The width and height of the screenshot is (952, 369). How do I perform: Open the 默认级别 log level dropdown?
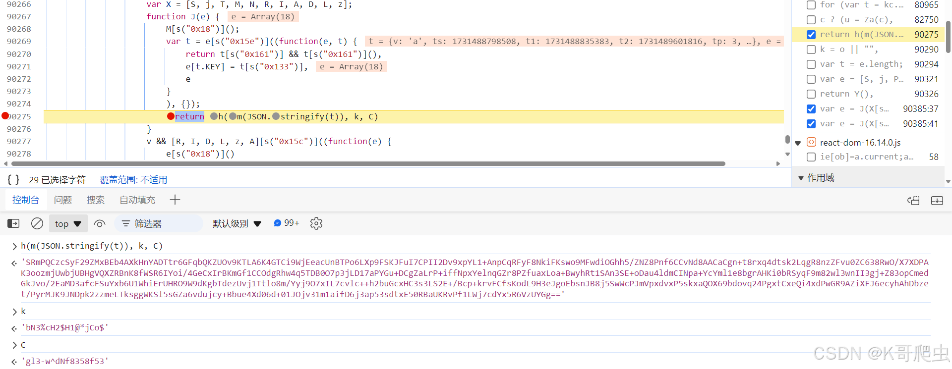(x=237, y=224)
